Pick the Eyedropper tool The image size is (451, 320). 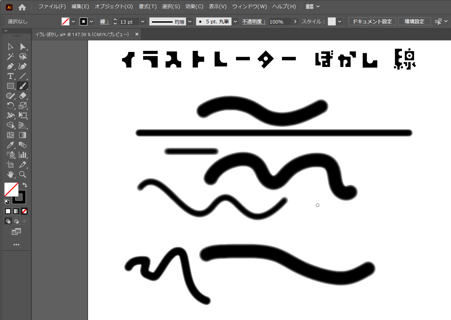(x=10, y=145)
